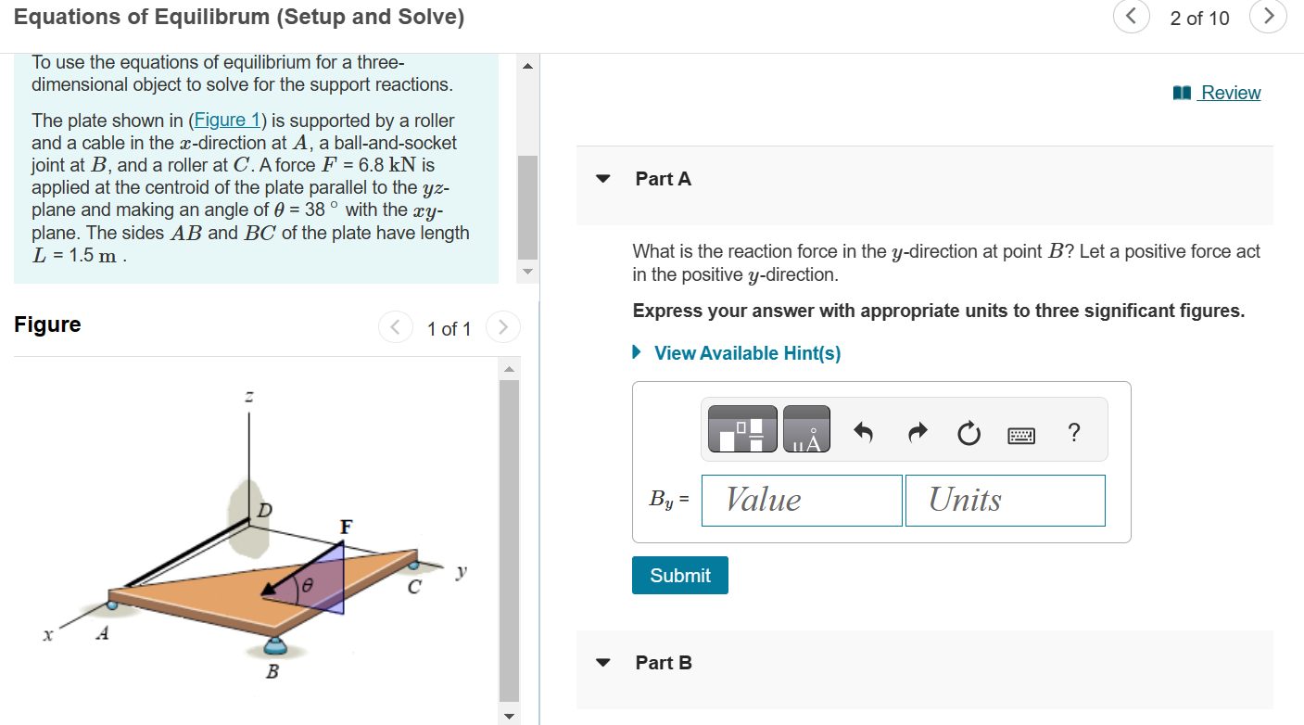The width and height of the screenshot is (1304, 725).
Task: Open the keyboard shortcuts panel
Action: click(1020, 433)
